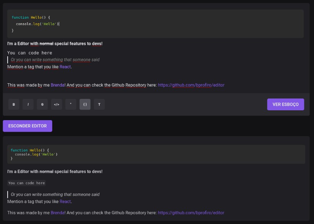Insert a blockquote with the quote icon
314x224 pixels.
tap(71, 104)
